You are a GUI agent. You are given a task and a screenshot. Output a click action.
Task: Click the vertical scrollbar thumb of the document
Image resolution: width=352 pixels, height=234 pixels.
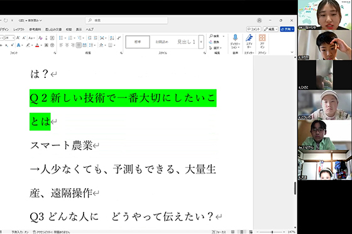[x=295, y=188]
